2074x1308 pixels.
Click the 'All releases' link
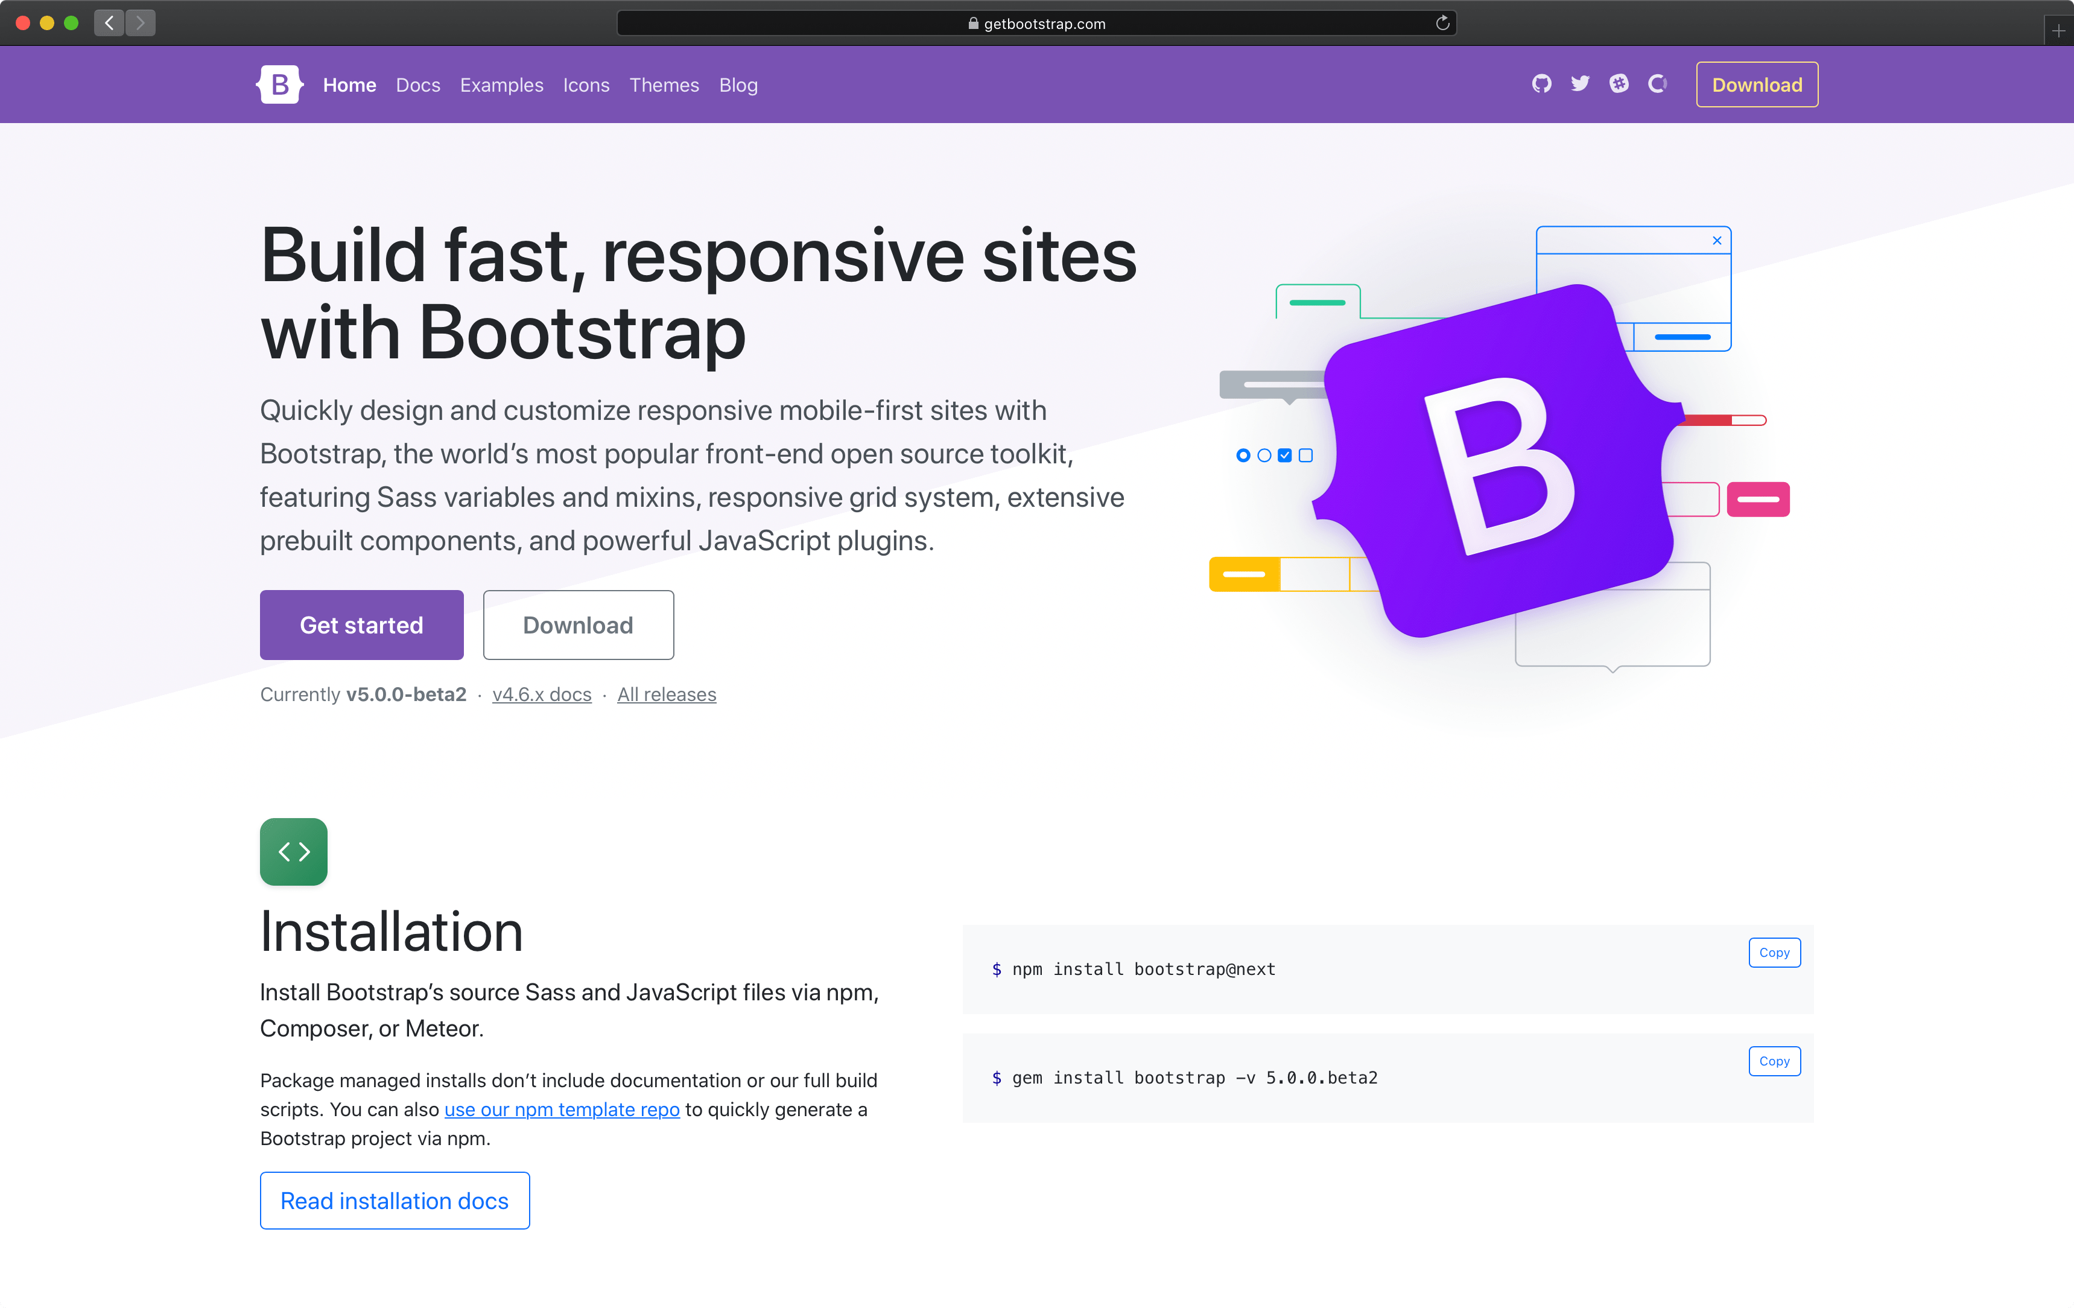pyautogui.click(x=667, y=694)
